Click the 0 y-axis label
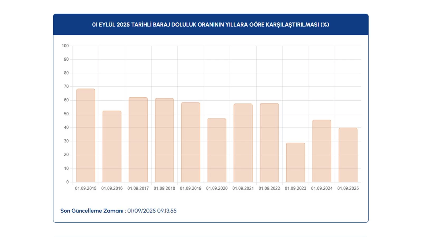The height and width of the screenshot is (237, 422). [68, 182]
